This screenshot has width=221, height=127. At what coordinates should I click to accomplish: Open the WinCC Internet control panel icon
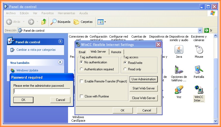click(x=199, y=90)
